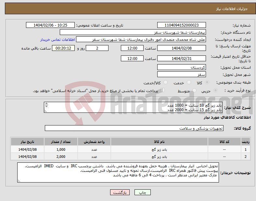Click the province field کردستان
This screenshot has width=256, height=201.
point(181,67)
